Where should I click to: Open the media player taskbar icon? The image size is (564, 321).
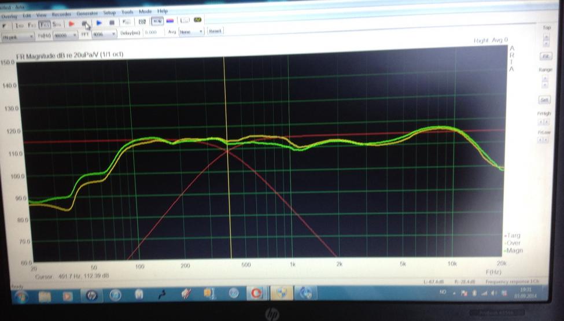tap(67, 296)
